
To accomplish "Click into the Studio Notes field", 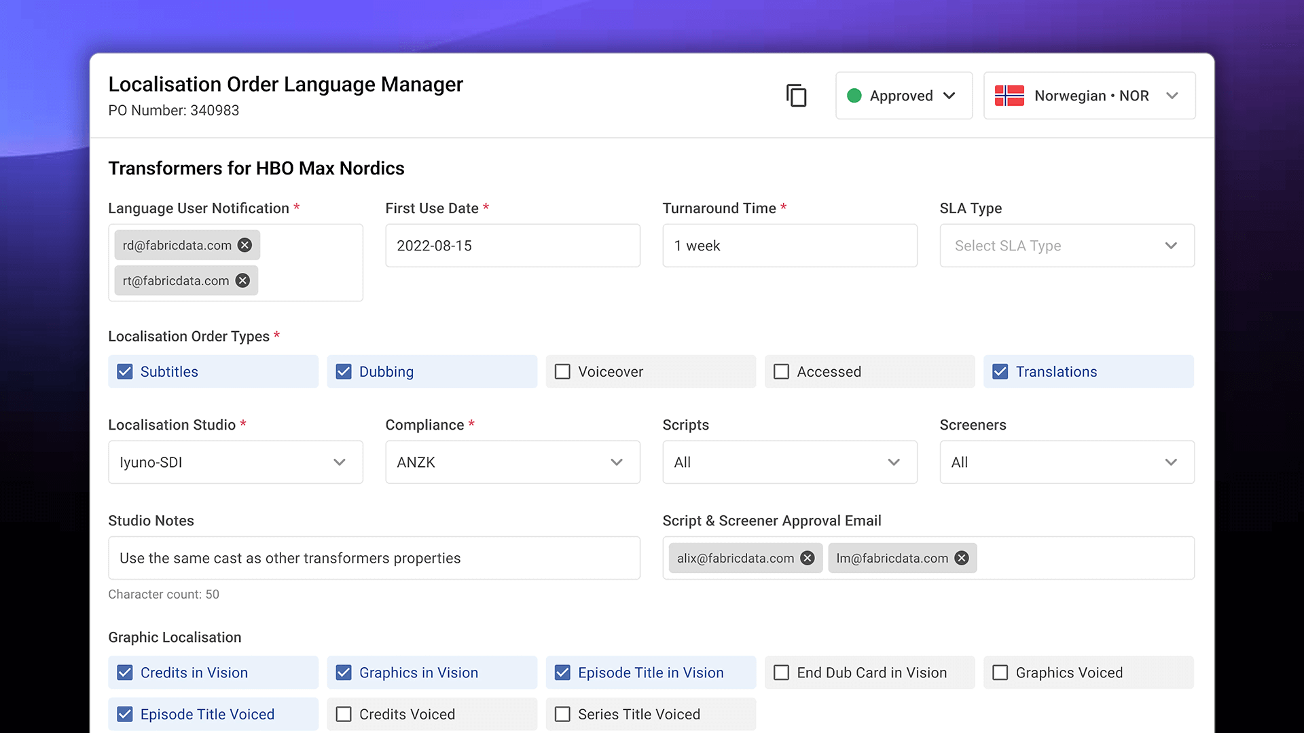I will (x=374, y=558).
